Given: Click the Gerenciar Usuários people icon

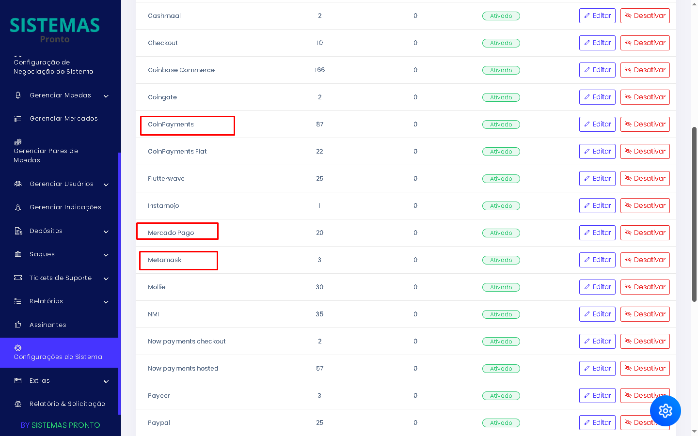Looking at the screenshot, I should 18,184.
